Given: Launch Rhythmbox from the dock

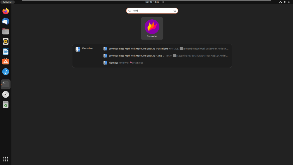Looking at the screenshot, I should point(6,41).
